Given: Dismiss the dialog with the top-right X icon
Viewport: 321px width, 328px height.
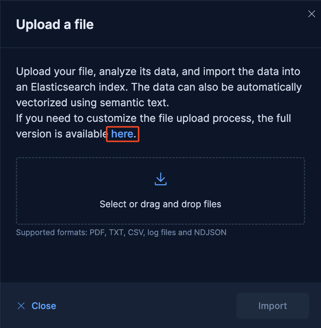Looking at the screenshot, I should click(x=312, y=14).
